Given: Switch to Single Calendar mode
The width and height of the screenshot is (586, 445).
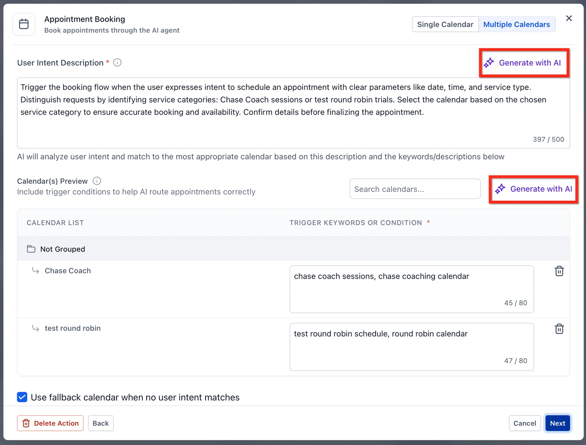Looking at the screenshot, I should point(445,24).
